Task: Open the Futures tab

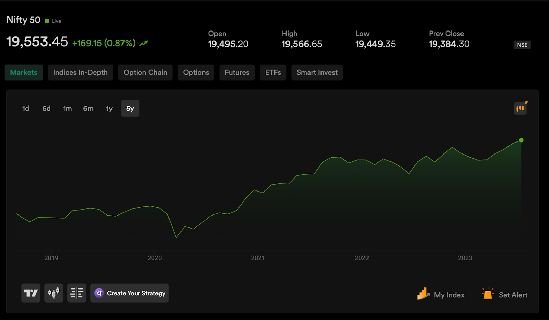Action: tap(237, 72)
